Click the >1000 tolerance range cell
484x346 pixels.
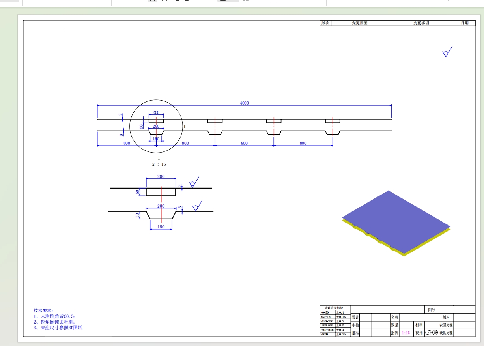(327, 334)
